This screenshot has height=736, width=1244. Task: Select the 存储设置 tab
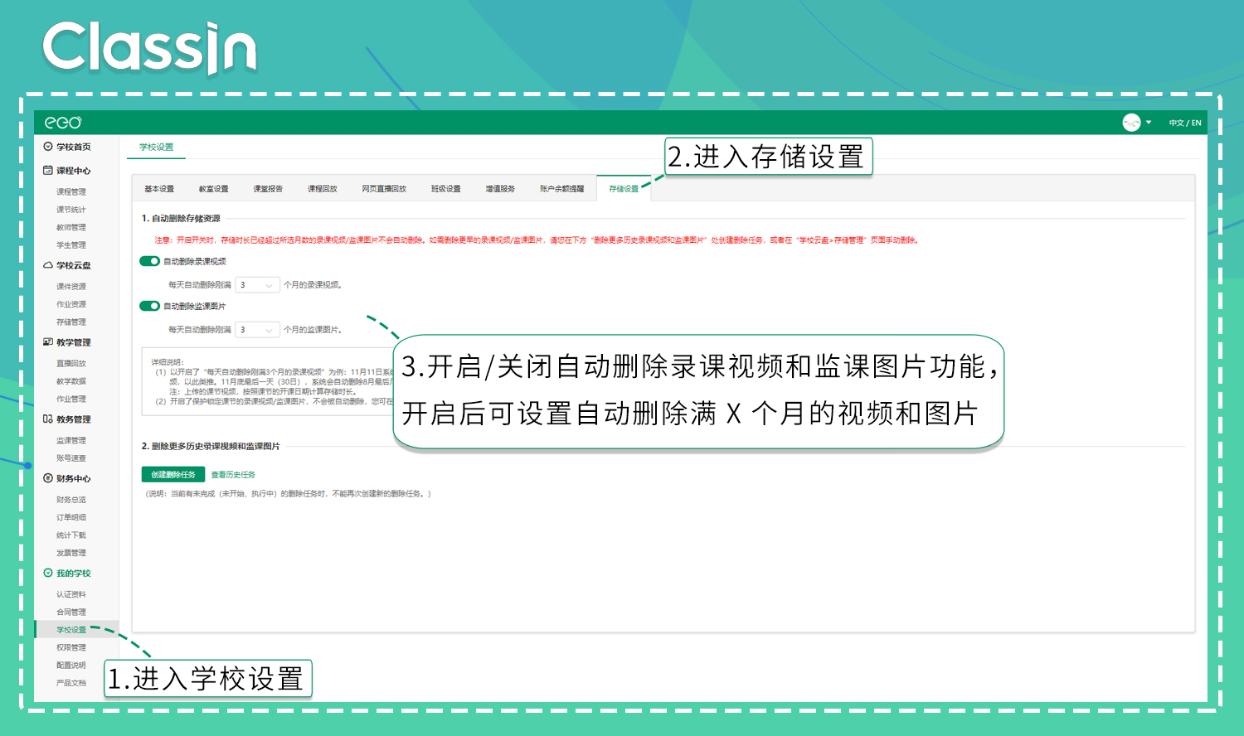[x=624, y=189]
